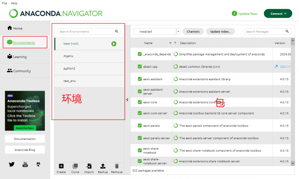Toggle the aext-assistant package checkbox
299x179 pixels.
click(x=140, y=79)
